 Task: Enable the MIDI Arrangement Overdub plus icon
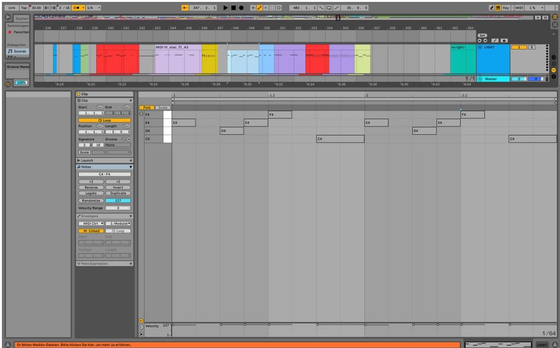coord(253,8)
